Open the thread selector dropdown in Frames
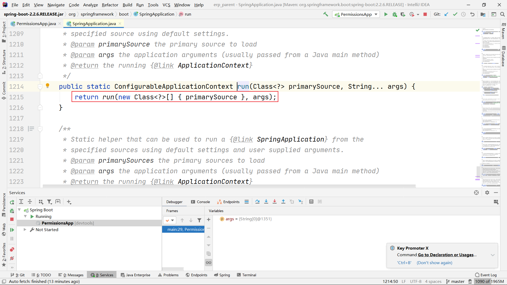This screenshot has width=507, height=285. pos(170,220)
